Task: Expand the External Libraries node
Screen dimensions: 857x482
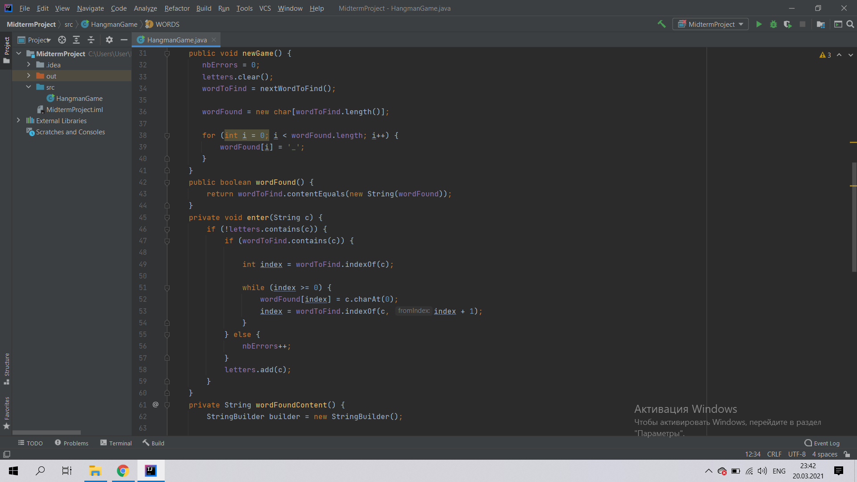Action: tap(18, 120)
